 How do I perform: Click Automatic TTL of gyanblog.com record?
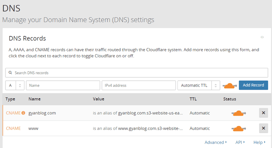(x=200, y=113)
